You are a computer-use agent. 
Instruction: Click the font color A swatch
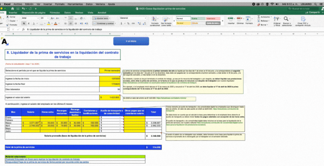(x=56, y=24)
